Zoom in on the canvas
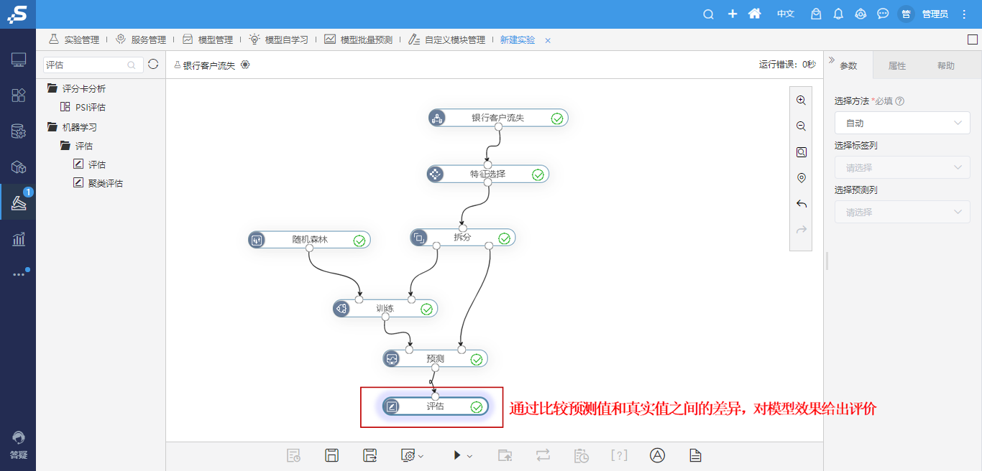Viewport: 982px width, 471px height. click(x=801, y=101)
